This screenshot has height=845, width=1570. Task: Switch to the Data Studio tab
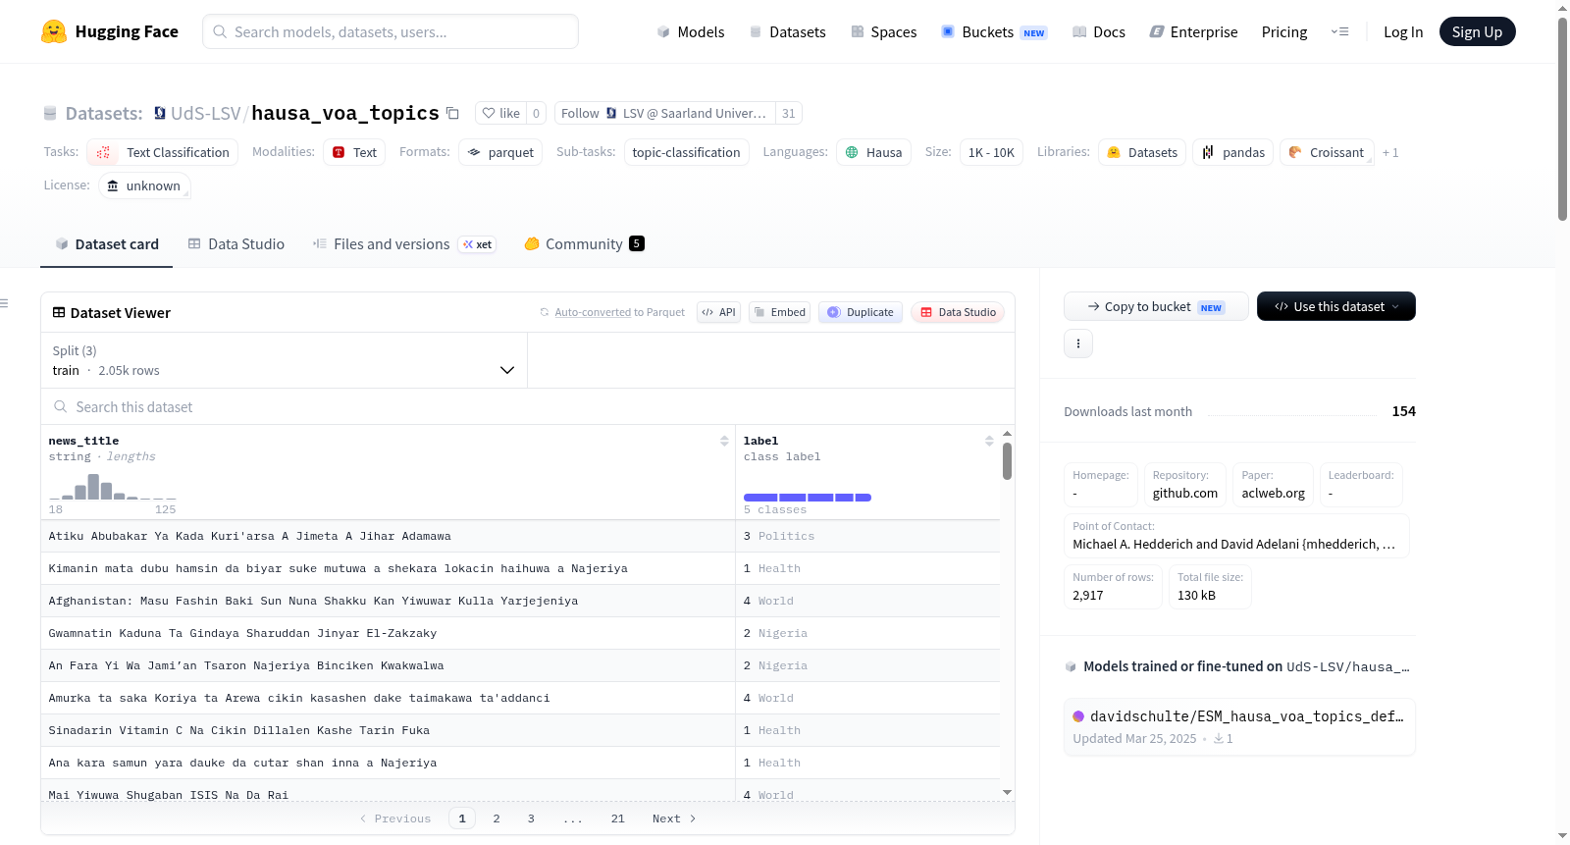click(236, 243)
